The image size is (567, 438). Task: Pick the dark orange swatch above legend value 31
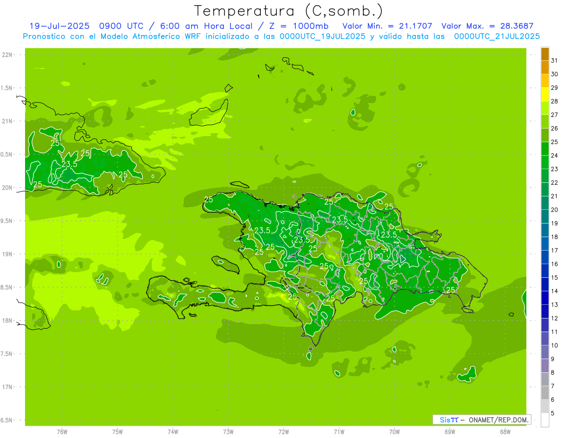pos(545,54)
